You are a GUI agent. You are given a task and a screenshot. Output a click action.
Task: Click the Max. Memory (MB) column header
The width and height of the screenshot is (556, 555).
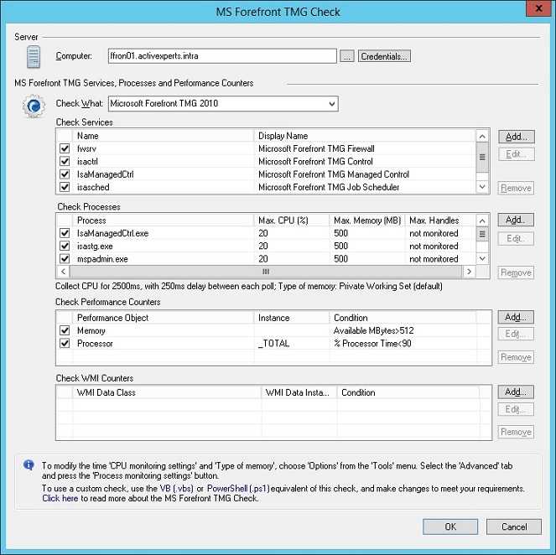click(x=367, y=220)
